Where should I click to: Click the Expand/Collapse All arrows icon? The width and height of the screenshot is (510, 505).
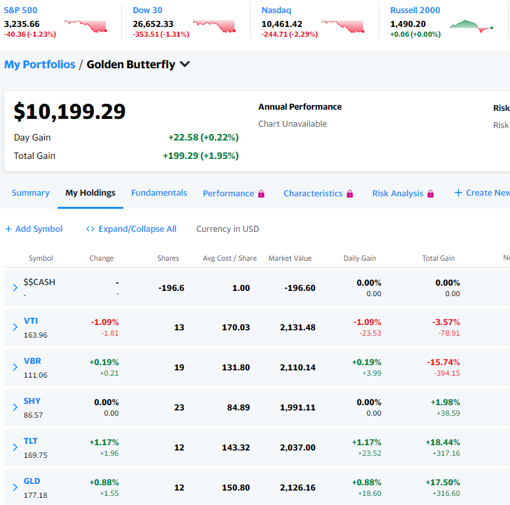pyautogui.click(x=90, y=229)
